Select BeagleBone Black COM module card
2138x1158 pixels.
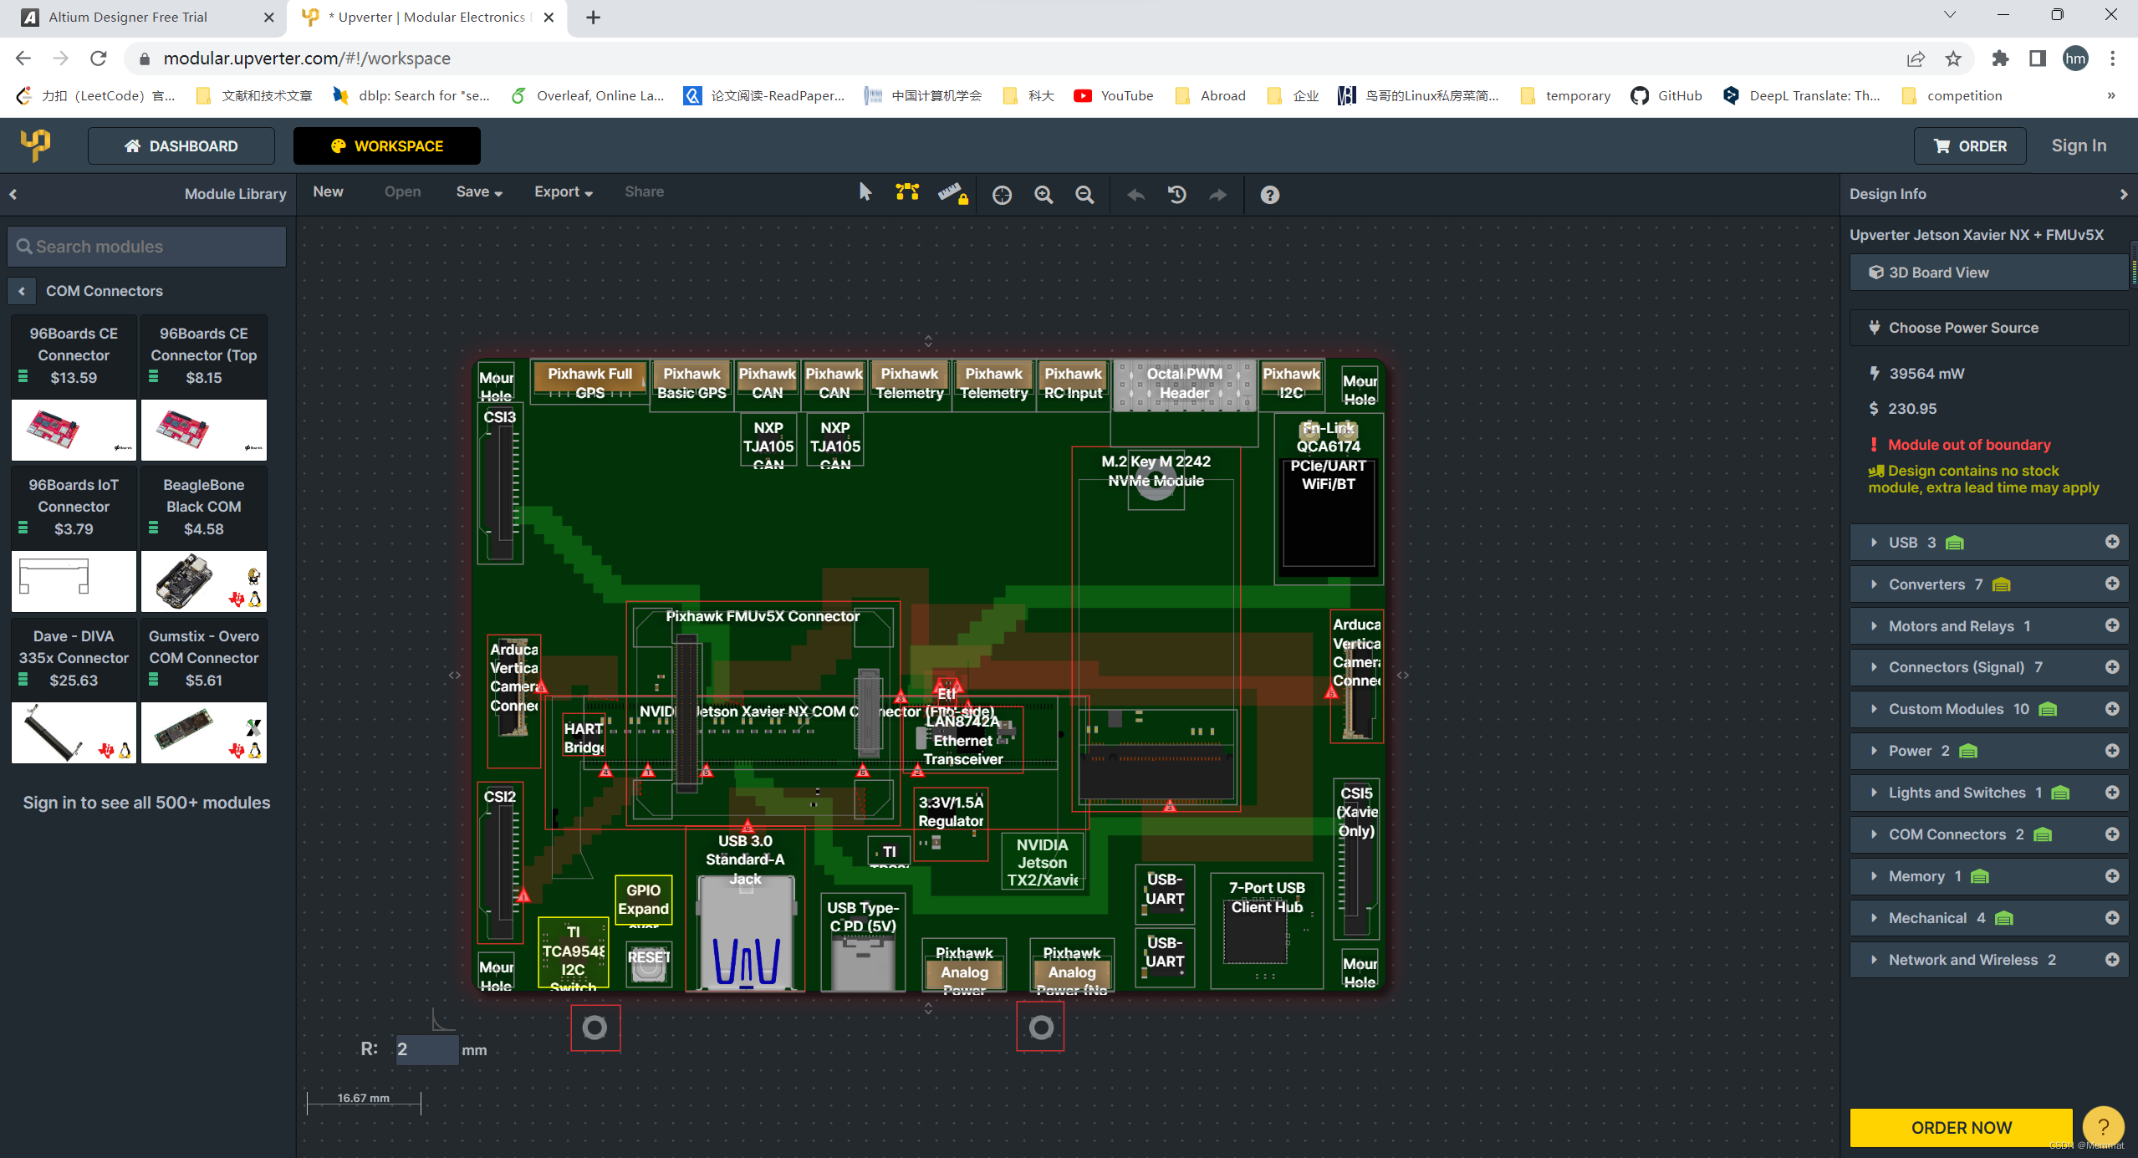click(204, 540)
